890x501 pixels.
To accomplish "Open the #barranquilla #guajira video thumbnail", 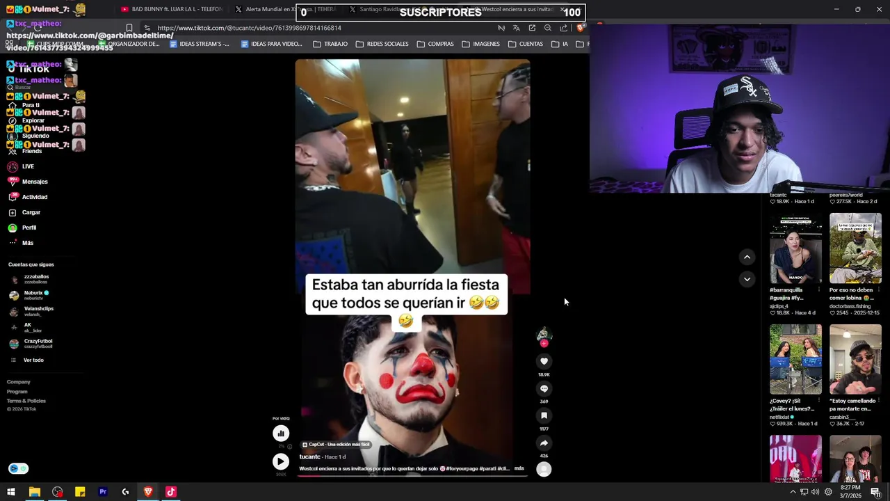I will pyautogui.click(x=795, y=248).
